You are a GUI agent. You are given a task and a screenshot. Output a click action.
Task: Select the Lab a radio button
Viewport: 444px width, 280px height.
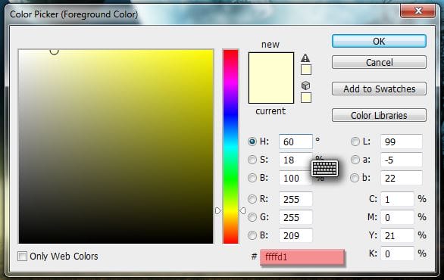coord(355,160)
